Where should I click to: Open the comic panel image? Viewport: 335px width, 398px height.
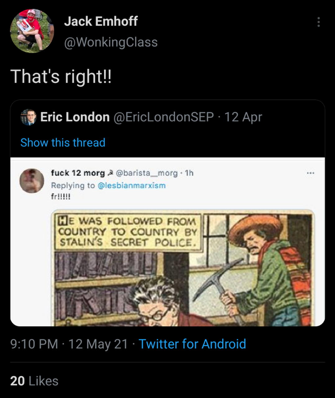click(x=183, y=268)
